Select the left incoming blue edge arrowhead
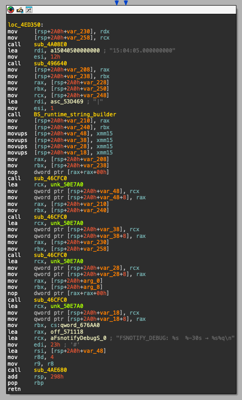This screenshot has width=242, height=400. pos(117,2)
